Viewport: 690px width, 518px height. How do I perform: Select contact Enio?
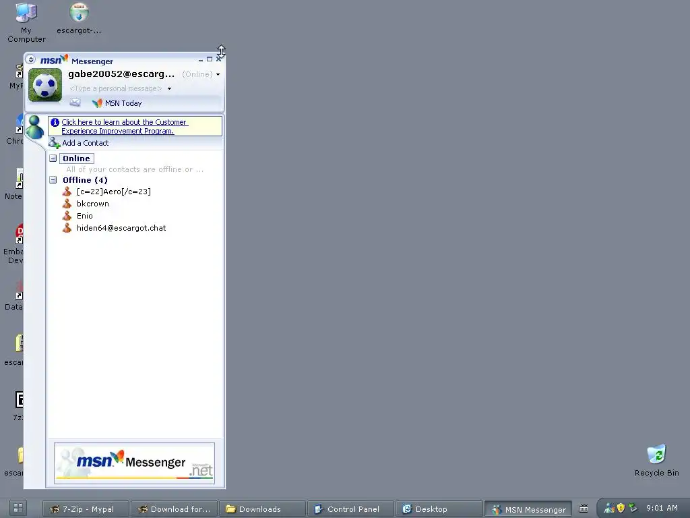[x=84, y=216]
